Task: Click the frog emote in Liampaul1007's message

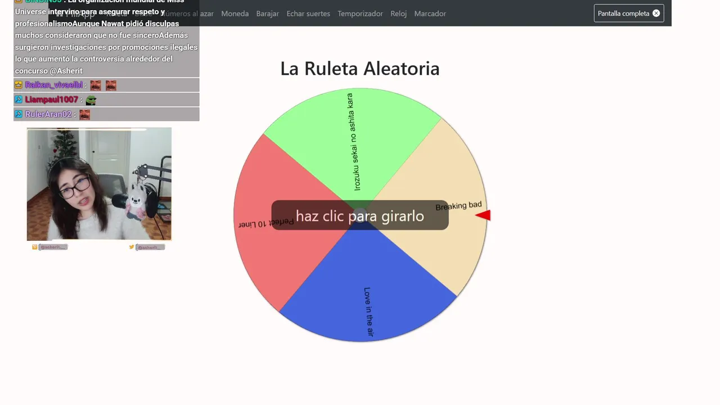Action: [91, 100]
